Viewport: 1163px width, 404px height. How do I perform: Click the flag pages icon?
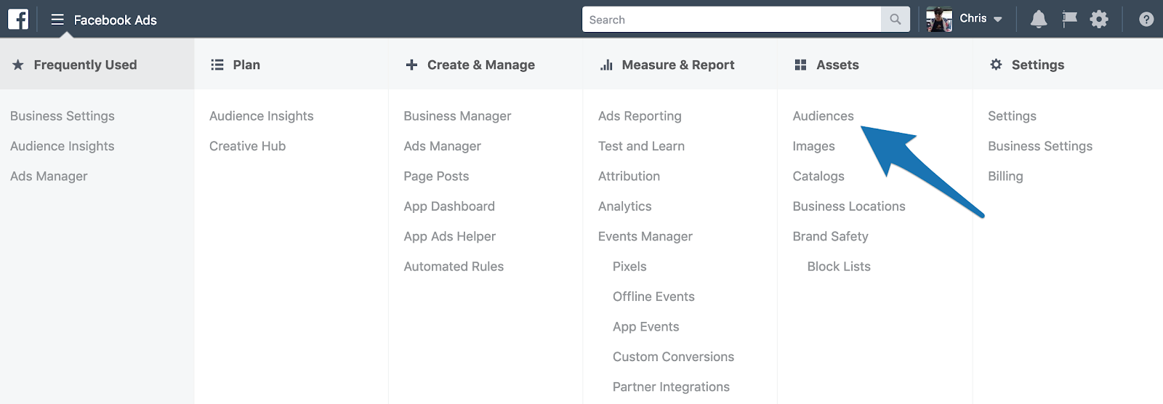click(1069, 20)
